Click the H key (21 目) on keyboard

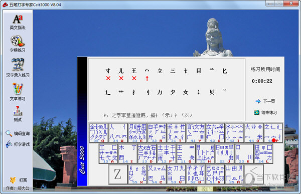pyautogui.click(x=205, y=154)
